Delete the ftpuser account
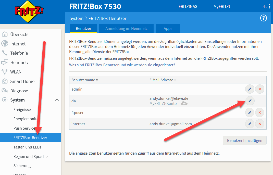273x175 pixels. point(259,112)
